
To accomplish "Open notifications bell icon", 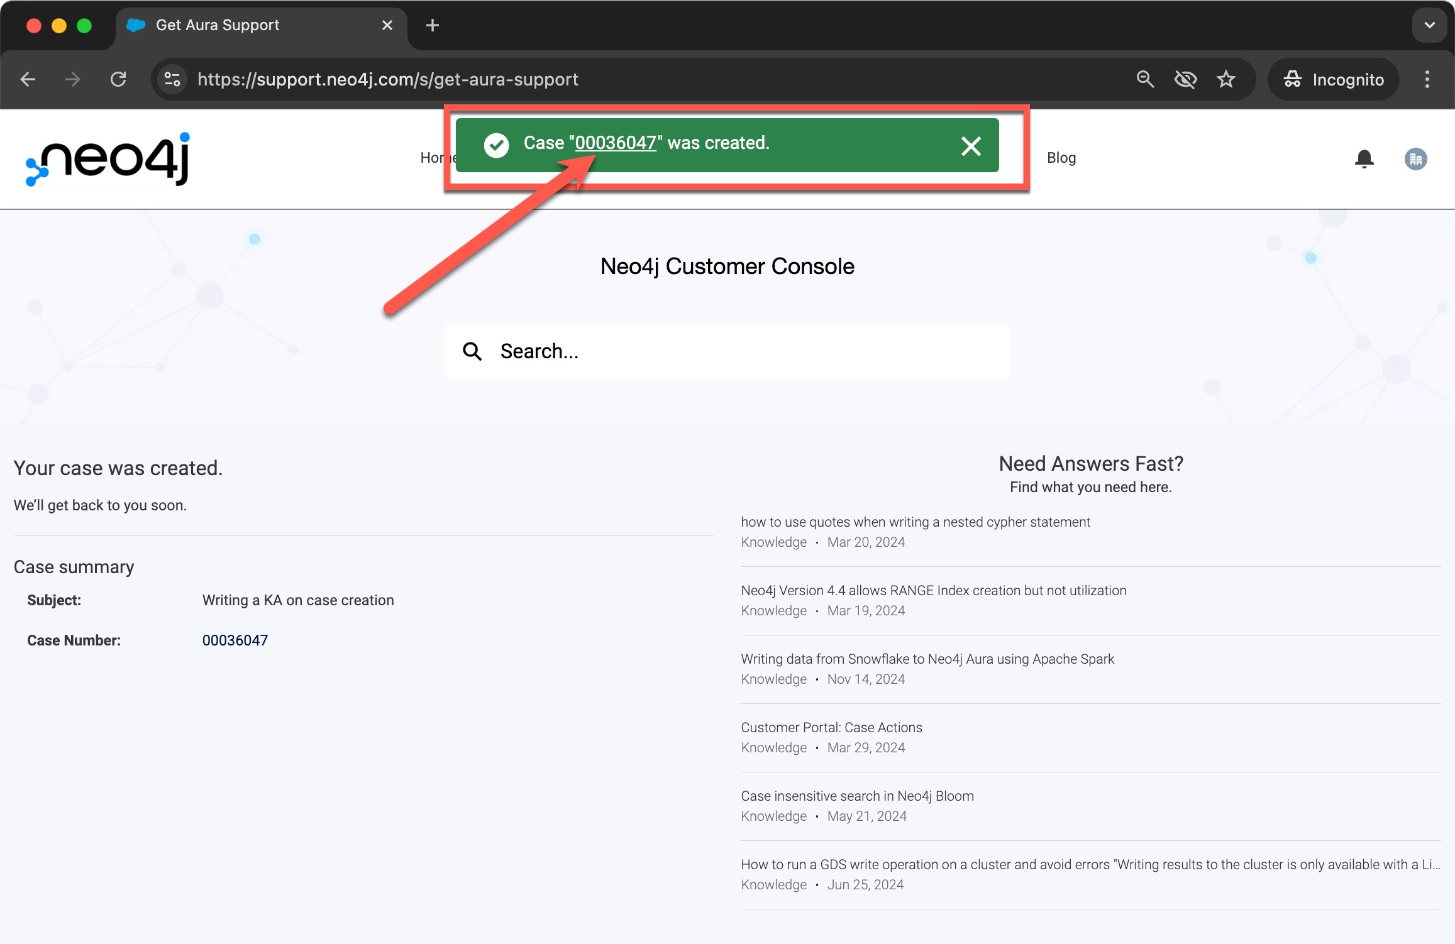I will tap(1364, 159).
